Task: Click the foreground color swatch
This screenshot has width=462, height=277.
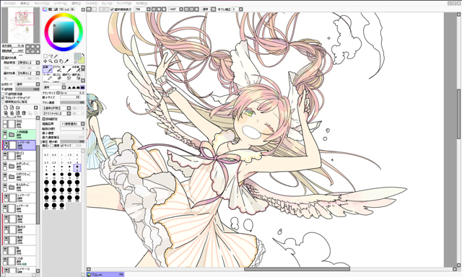Action: pyautogui.click(x=77, y=56)
